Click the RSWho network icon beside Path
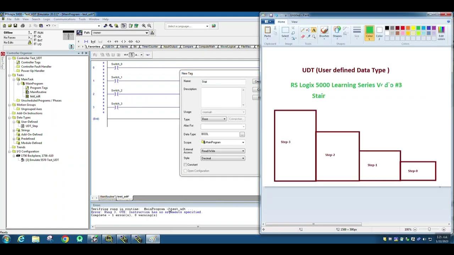The height and width of the screenshot is (255, 454). (152, 33)
